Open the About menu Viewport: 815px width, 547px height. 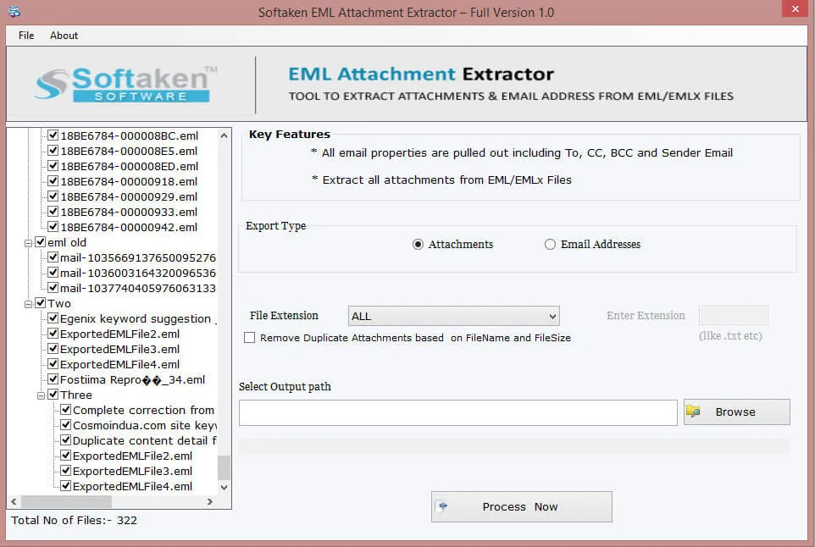(x=64, y=36)
